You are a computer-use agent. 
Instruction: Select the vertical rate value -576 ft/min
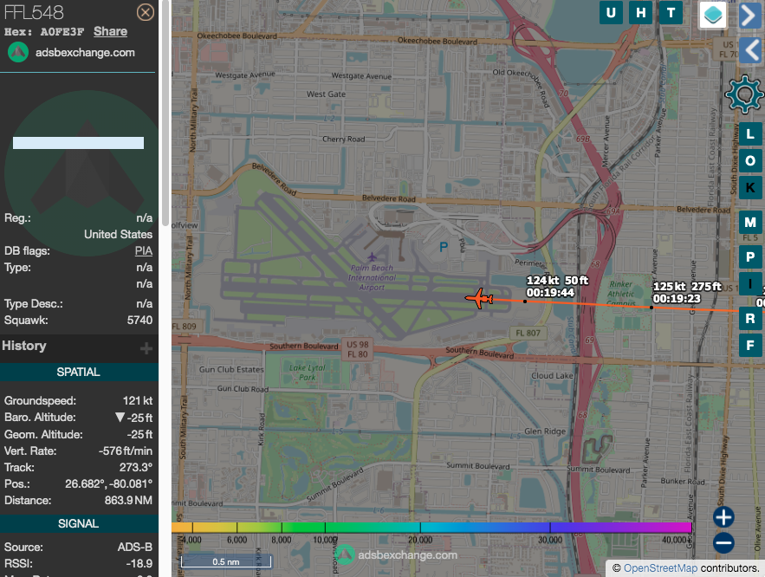click(126, 451)
